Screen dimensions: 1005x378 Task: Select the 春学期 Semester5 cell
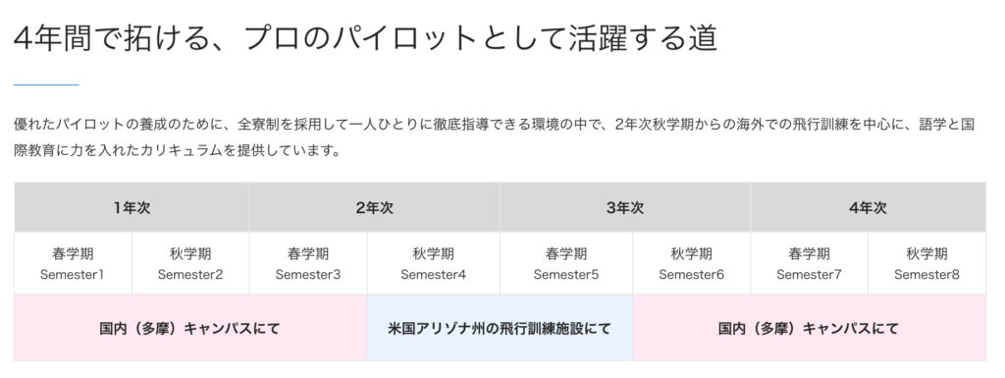(566, 263)
